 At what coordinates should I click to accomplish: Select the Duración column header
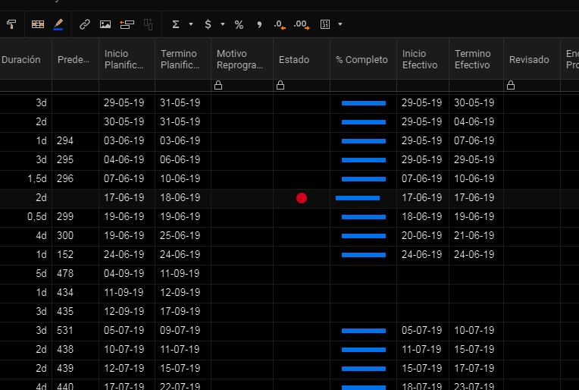tap(26, 59)
